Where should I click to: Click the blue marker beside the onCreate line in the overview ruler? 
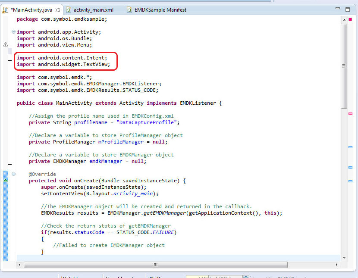(x=350, y=181)
